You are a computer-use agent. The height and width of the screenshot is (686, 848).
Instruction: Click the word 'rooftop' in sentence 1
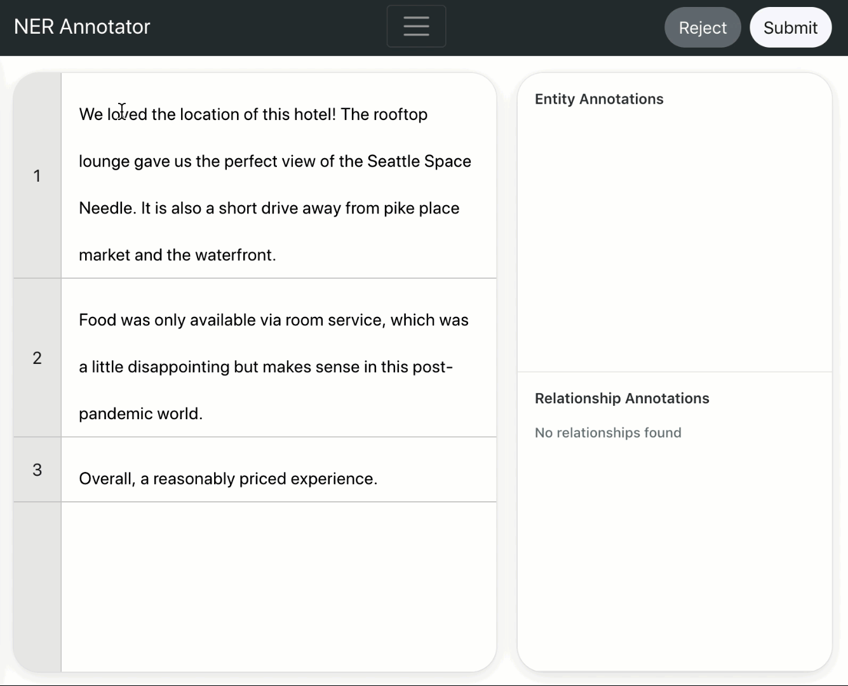coord(401,114)
